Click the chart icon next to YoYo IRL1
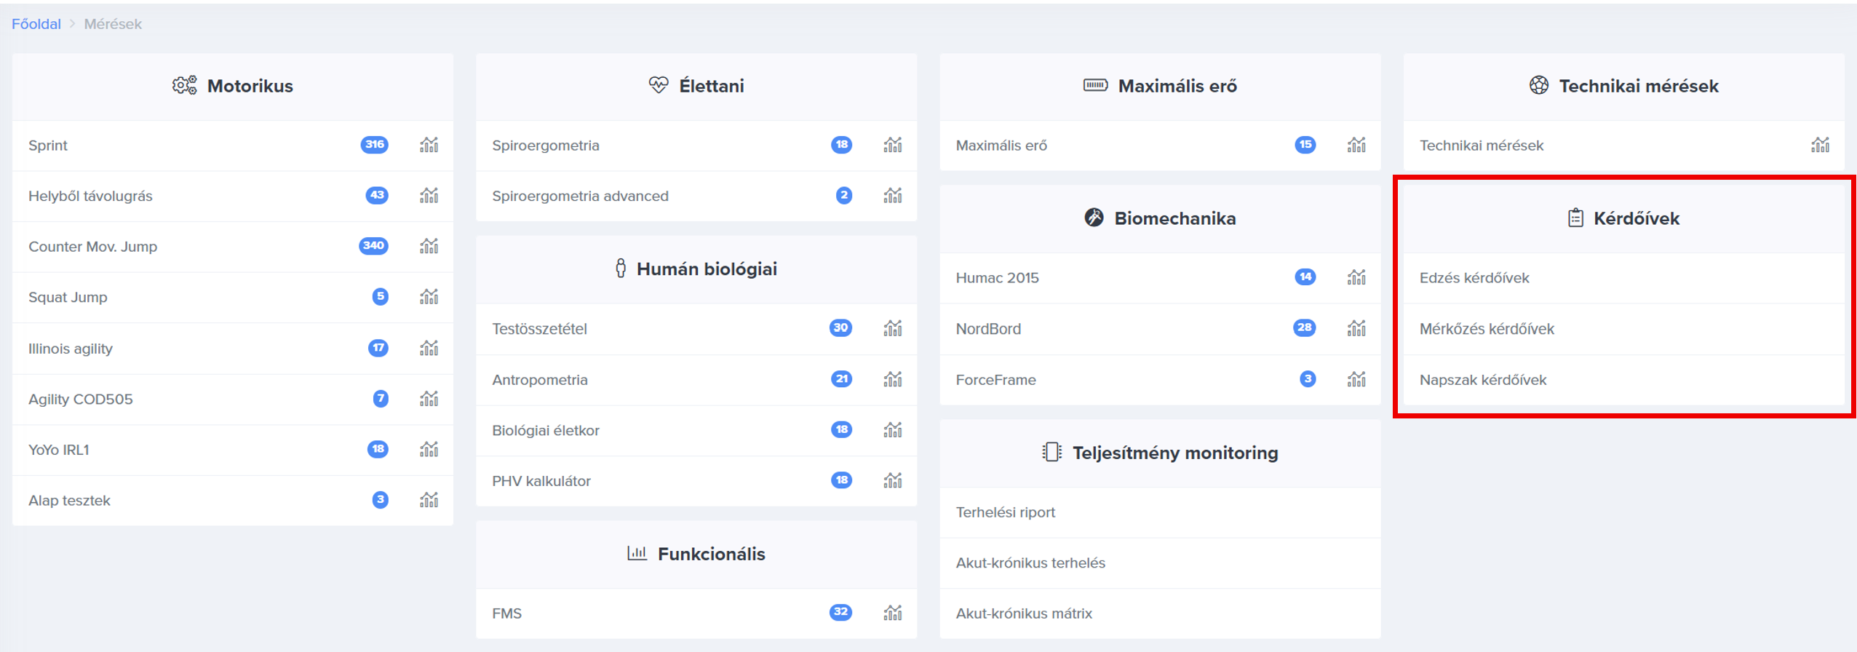Image resolution: width=1857 pixels, height=652 pixels. [429, 449]
